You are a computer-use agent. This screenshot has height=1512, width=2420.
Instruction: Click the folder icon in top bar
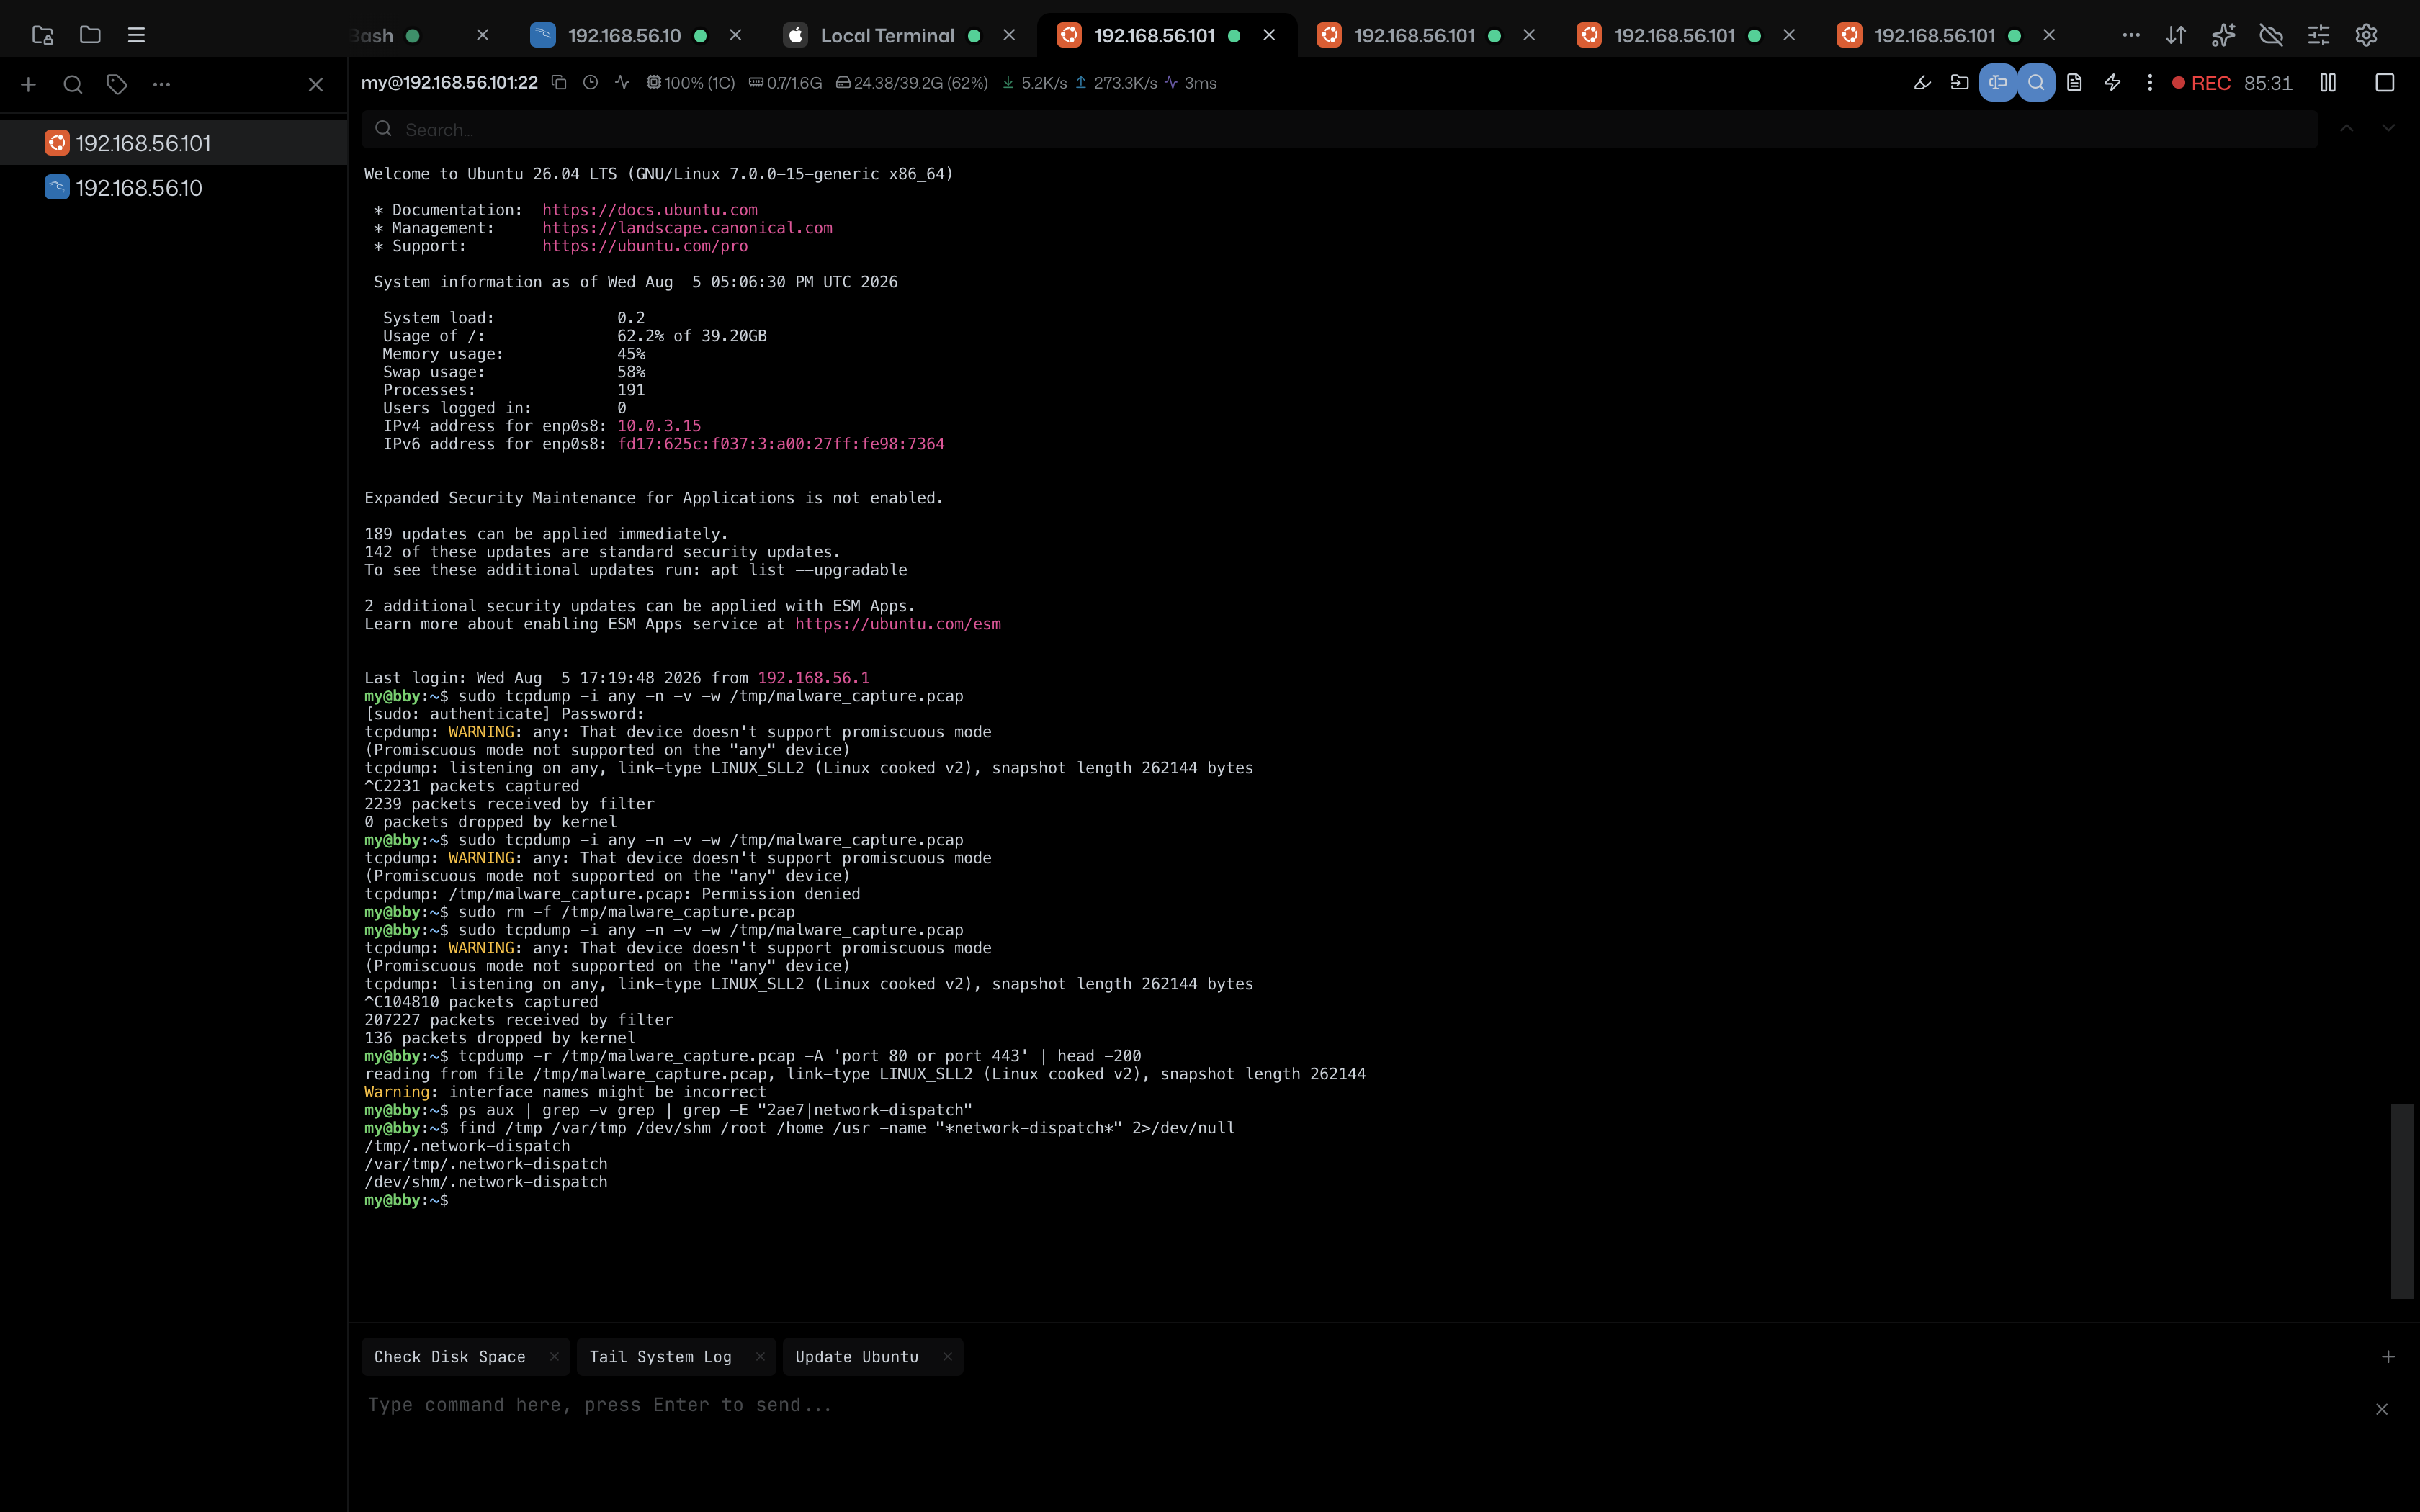pyautogui.click(x=90, y=35)
